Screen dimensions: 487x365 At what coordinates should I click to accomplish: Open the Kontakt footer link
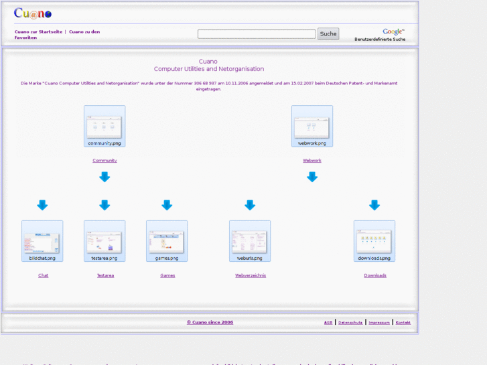click(403, 322)
